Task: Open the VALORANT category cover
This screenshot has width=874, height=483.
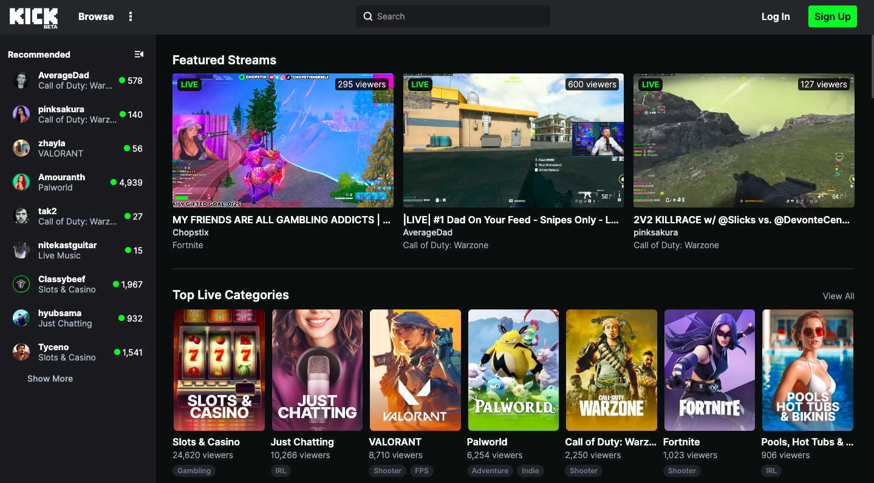Action: click(415, 370)
